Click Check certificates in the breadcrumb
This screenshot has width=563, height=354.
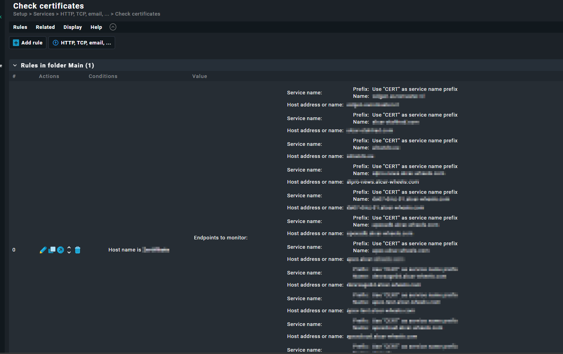pos(138,14)
